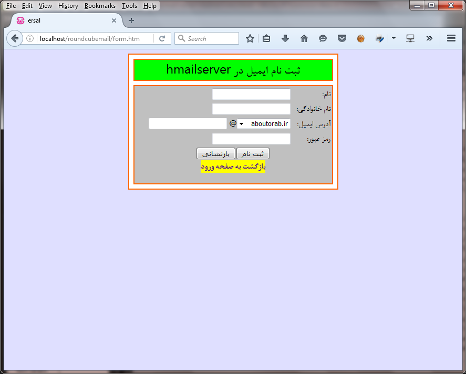This screenshot has height=374, width=466.
Task: Click the printer icon in toolbar
Action: coord(379,38)
